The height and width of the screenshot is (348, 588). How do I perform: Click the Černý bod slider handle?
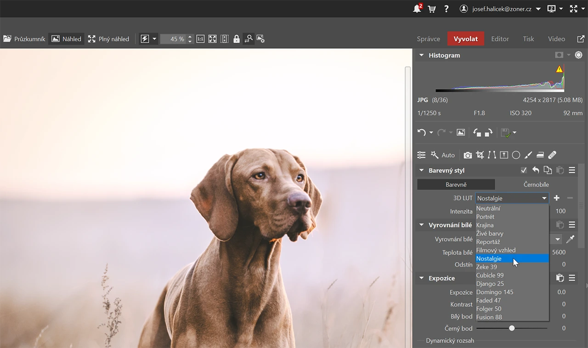coord(512,328)
